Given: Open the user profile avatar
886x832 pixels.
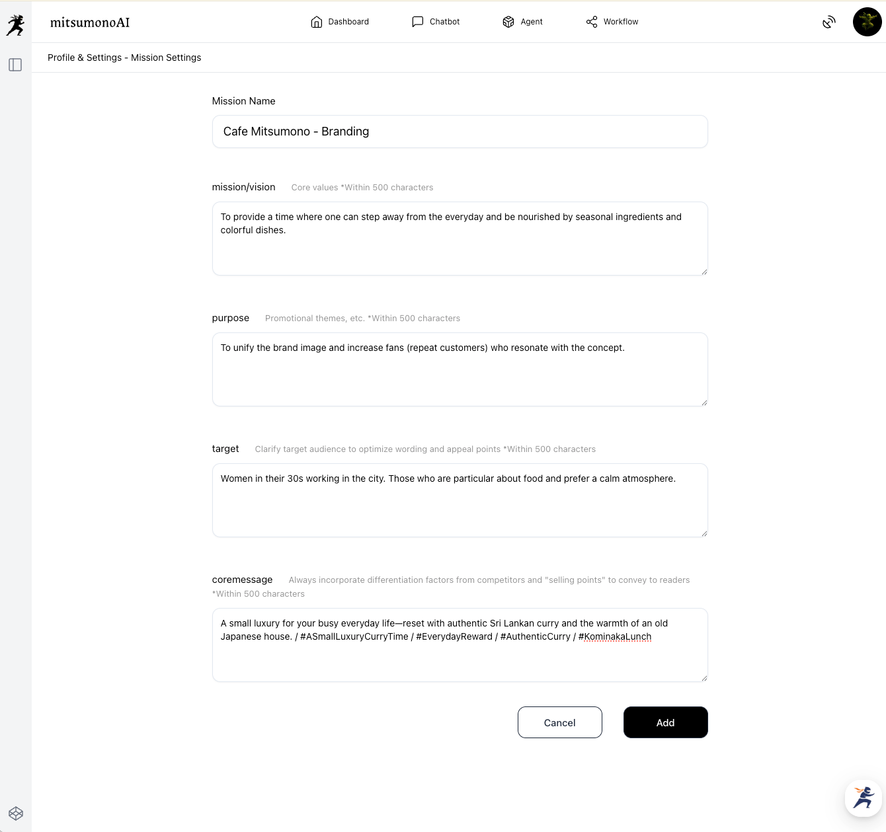Looking at the screenshot, I should click(867, 22).
